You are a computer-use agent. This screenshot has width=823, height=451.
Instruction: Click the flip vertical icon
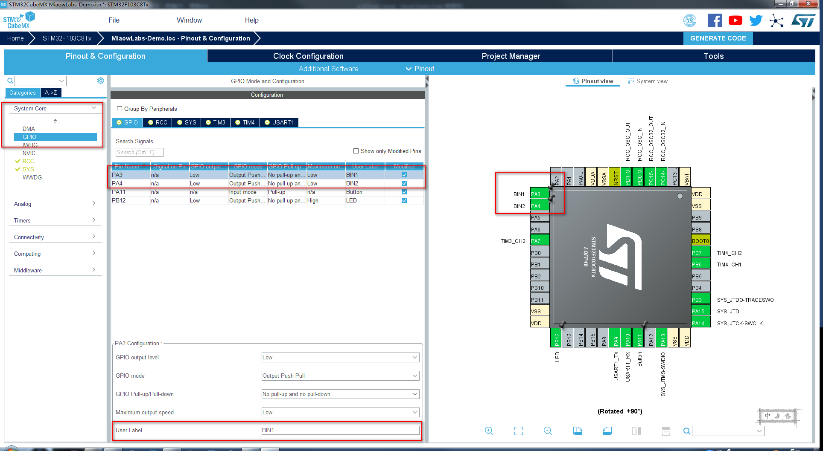point(666,431)
